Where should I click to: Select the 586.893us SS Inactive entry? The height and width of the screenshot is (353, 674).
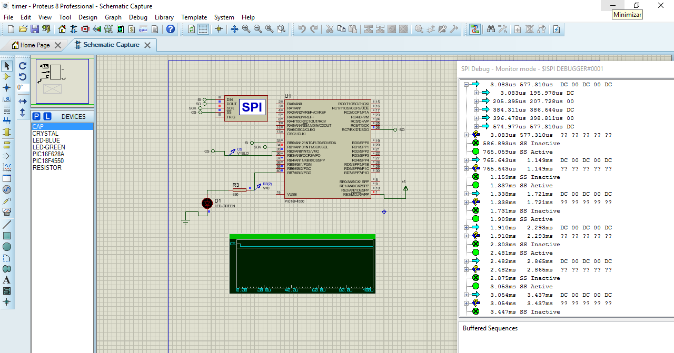click(x=521, y=143)
